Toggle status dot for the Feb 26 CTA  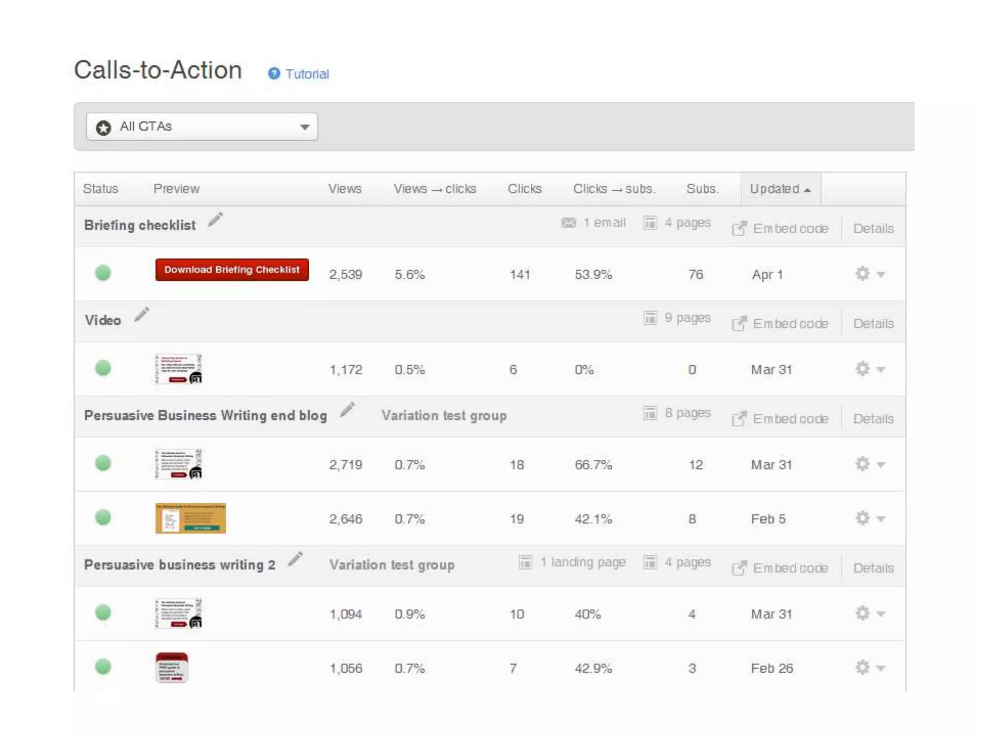103,667
